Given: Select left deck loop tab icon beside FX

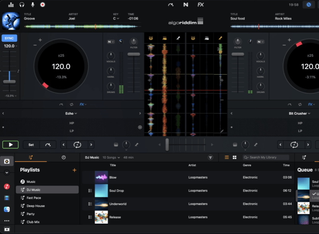Looking at the screenshot, I should coord(71,105).
